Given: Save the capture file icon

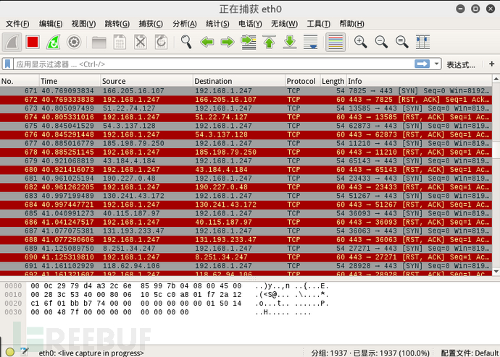Looking at the screenshot, I should click(120, 42).
